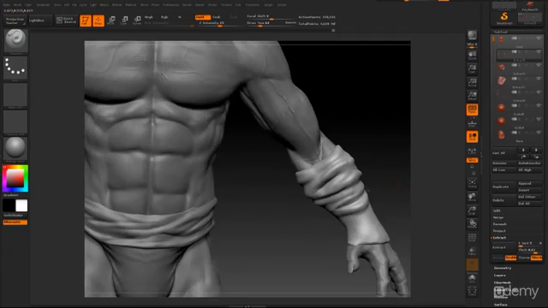Open the Render menu

[x=187, y=5]
